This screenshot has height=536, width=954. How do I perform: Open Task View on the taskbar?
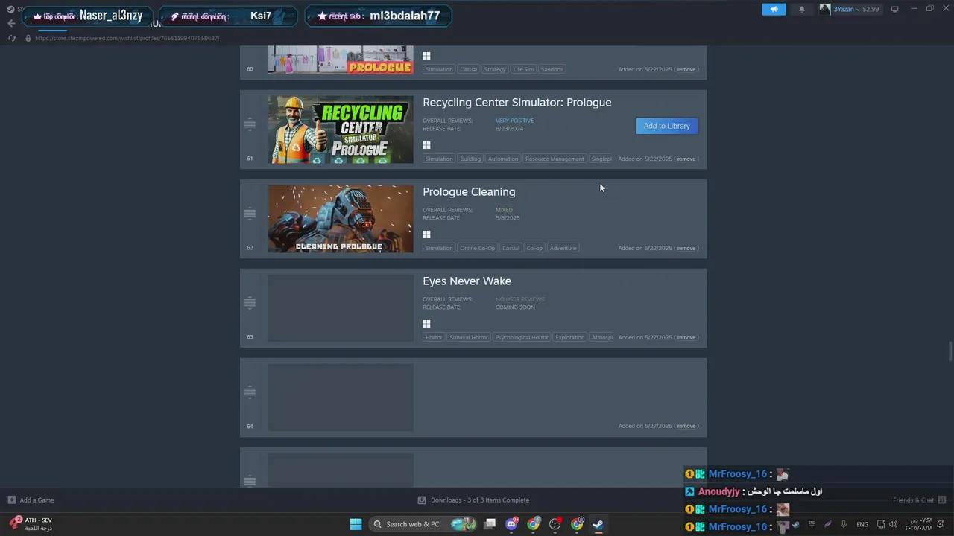(490, 524)
